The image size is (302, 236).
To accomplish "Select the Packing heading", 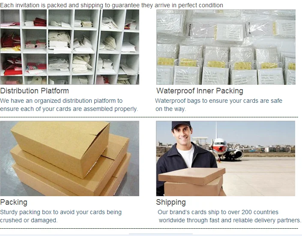I will coord(14,202).
